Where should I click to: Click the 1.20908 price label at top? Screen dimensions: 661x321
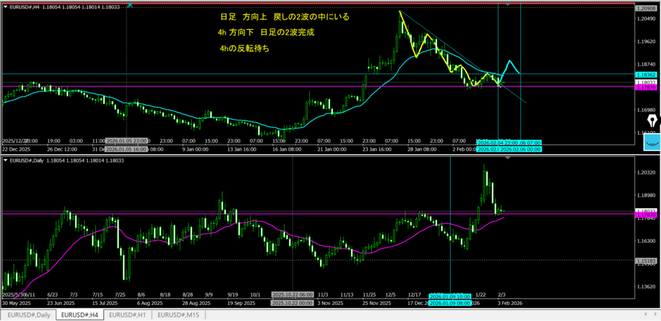tap(646, 6)
